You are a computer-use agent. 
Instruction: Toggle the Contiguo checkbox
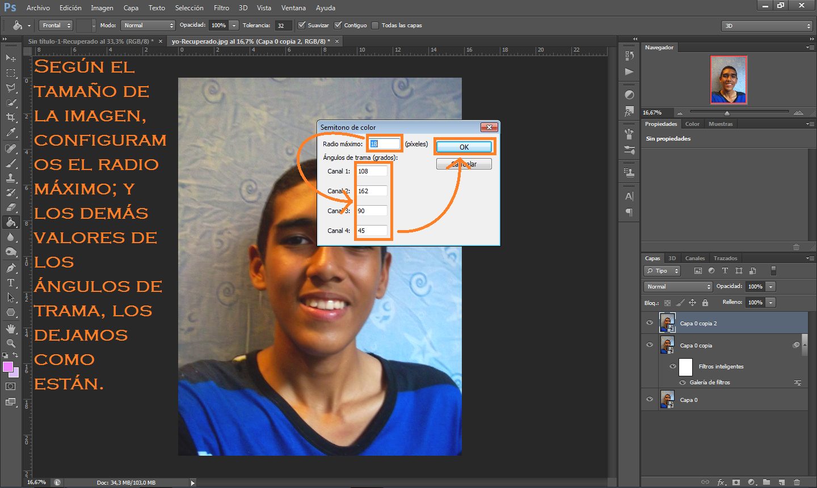coord(338,25)
